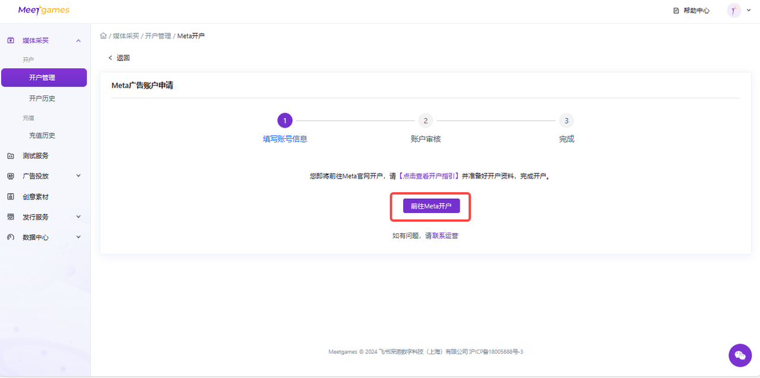This screenshot has height=378, width=760.
Task: Click the Meta广告账户申请 heading text
Action: (x=142, y=85)
